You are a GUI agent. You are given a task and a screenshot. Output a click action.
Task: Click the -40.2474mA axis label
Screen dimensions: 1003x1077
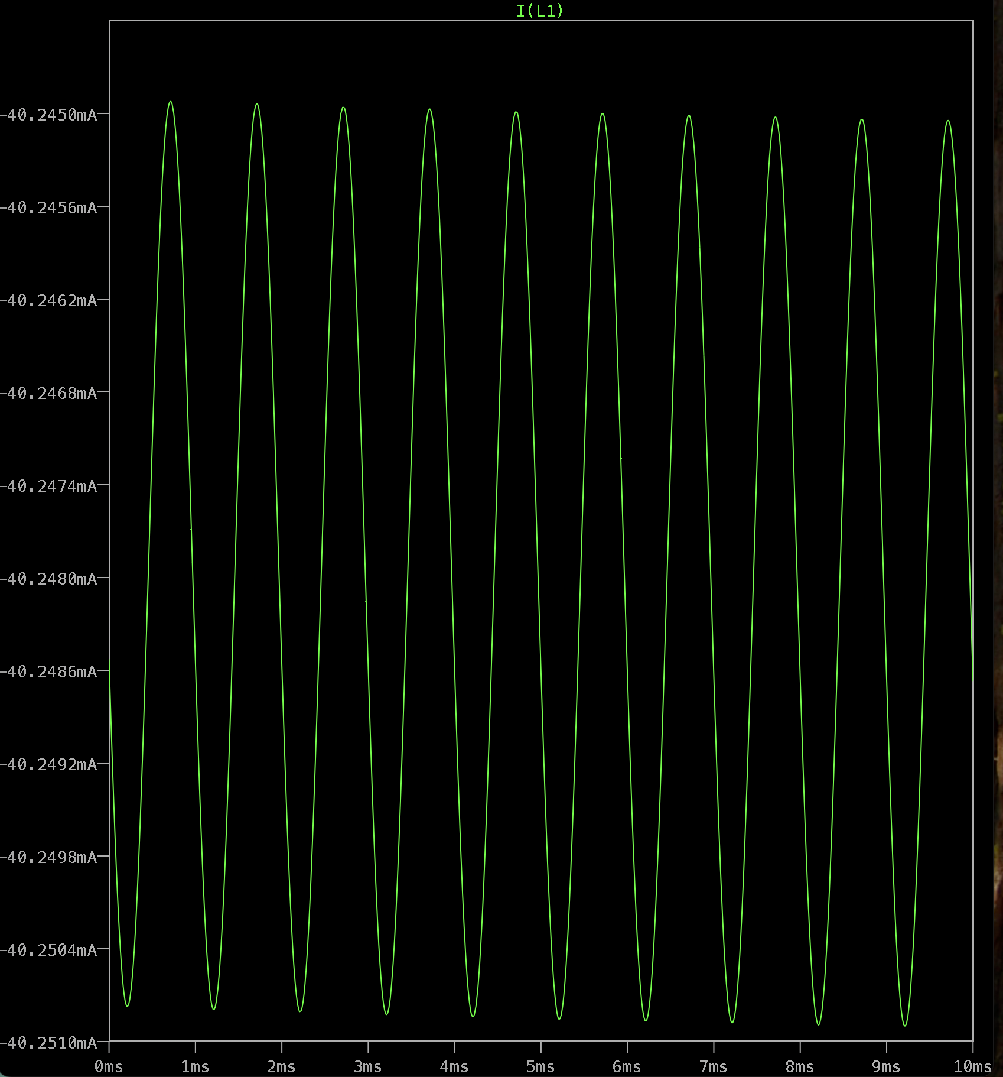pos(48,486)
